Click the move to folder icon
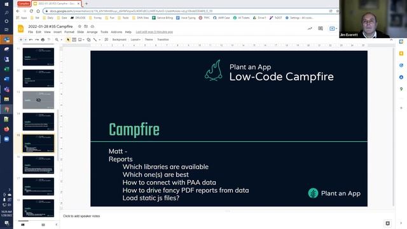 click(x=86, y=26)
